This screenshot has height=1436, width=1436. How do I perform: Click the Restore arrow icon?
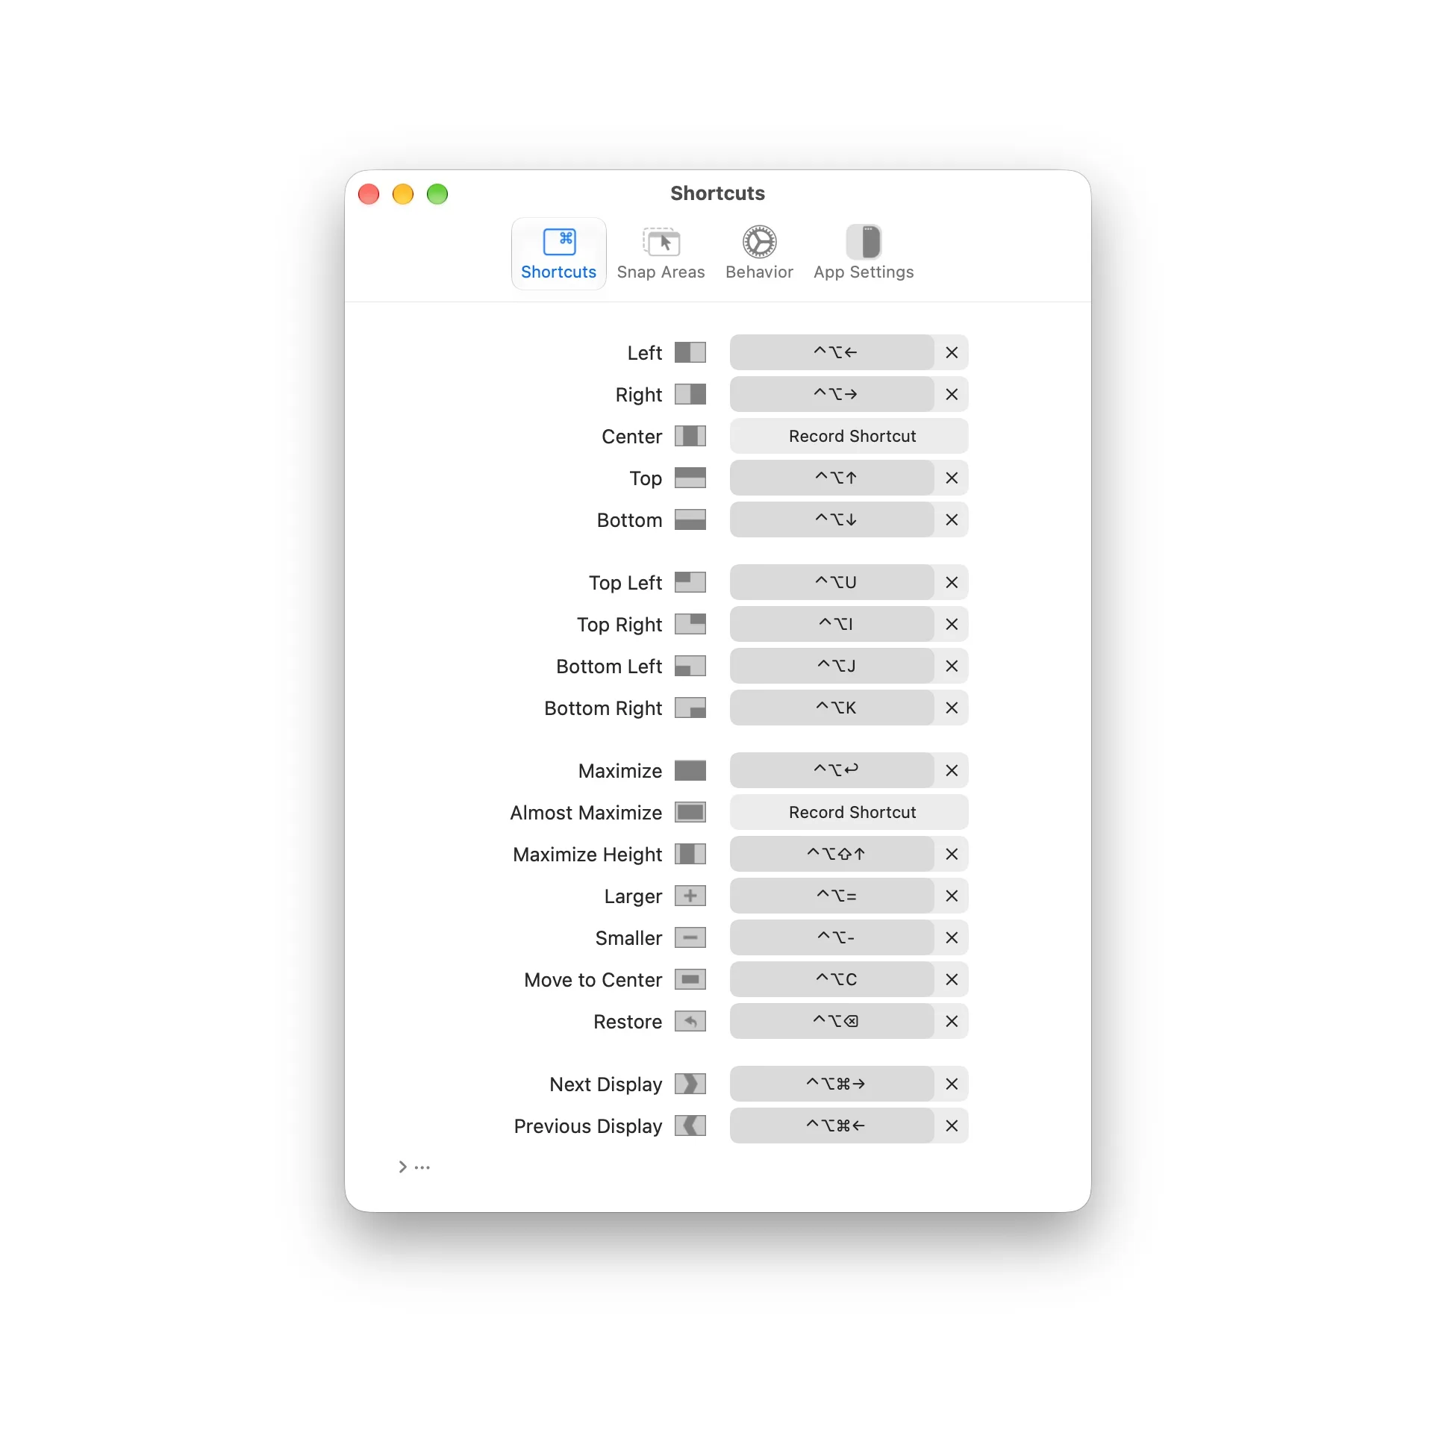tap(690, 1021)
